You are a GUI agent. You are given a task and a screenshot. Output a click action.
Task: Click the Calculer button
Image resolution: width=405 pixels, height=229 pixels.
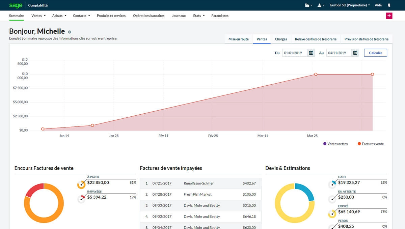coord(375,53)
